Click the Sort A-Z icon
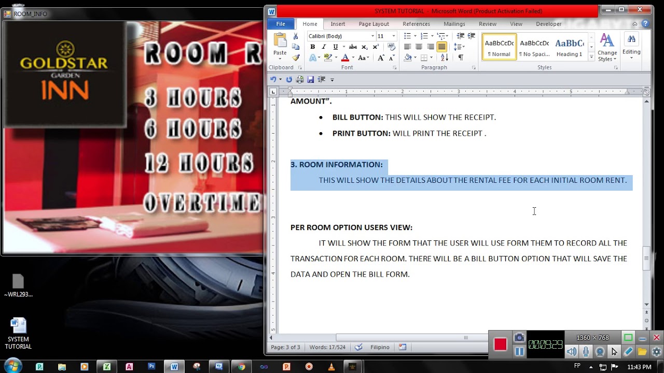Screen dimensions: 664x373 click(x=445, y=58)
